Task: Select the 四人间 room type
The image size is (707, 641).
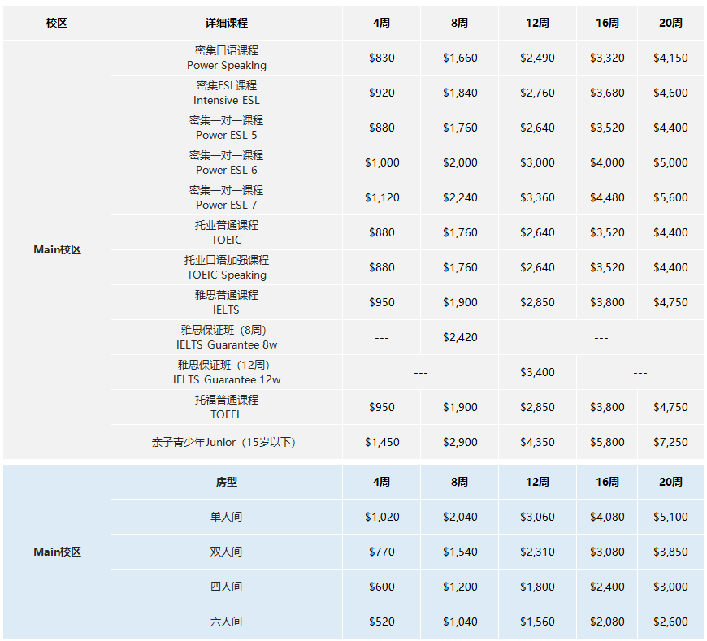Action: coord(227,587)
